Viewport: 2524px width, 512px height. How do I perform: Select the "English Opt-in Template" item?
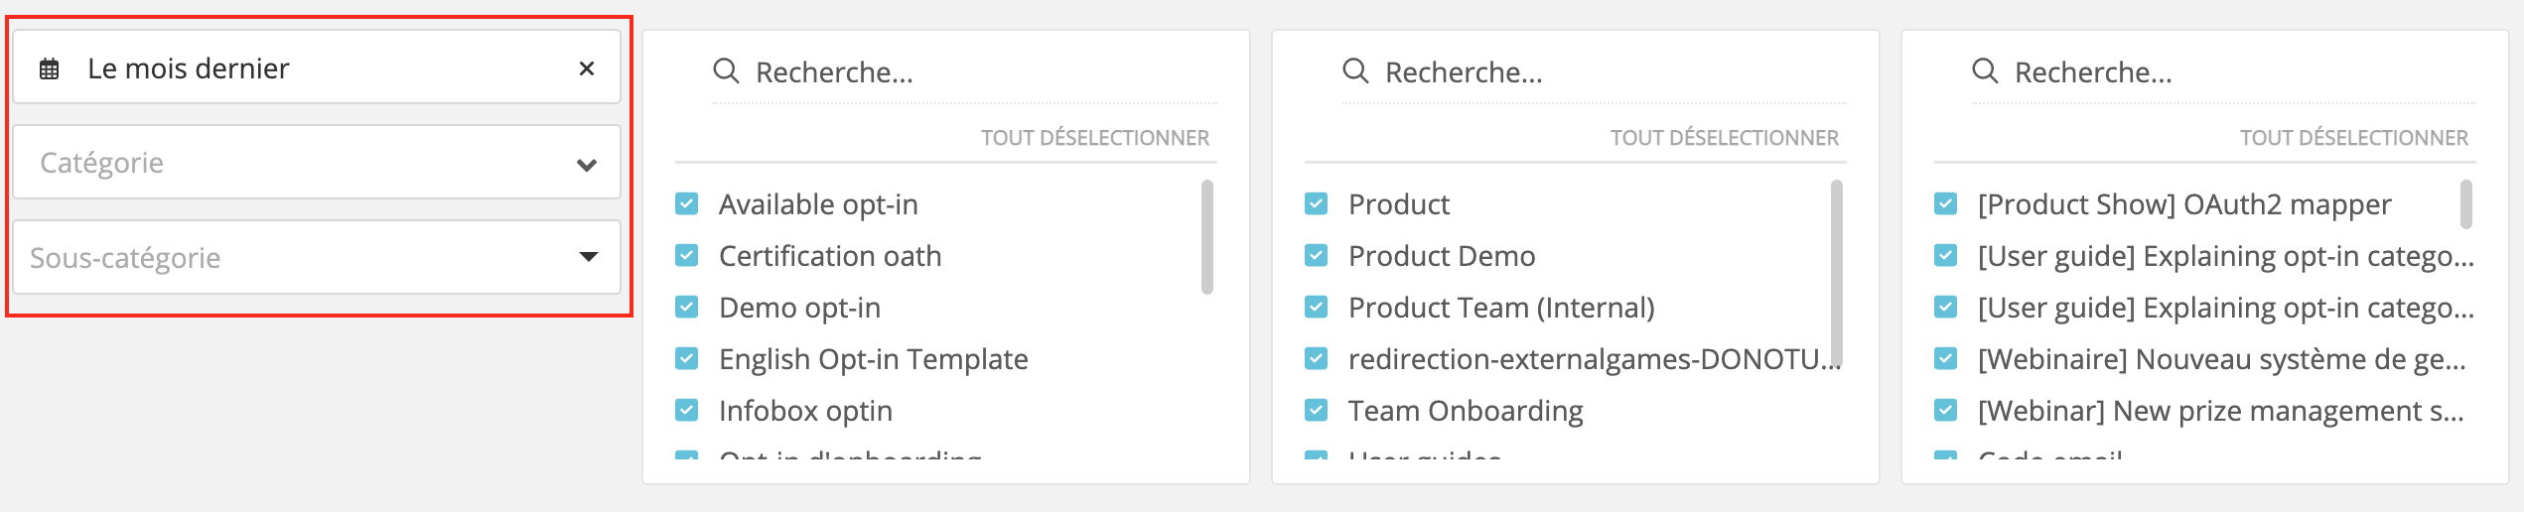(873, 359)
